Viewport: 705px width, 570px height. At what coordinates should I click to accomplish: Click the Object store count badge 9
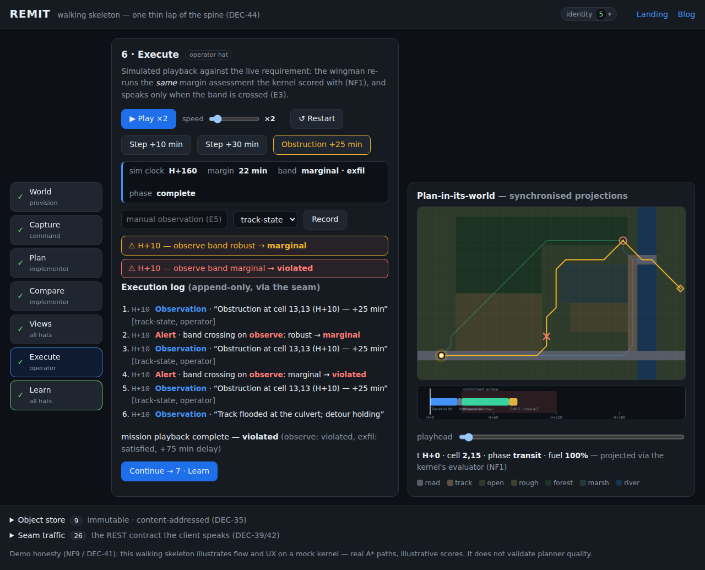click(x=77, y=520)
